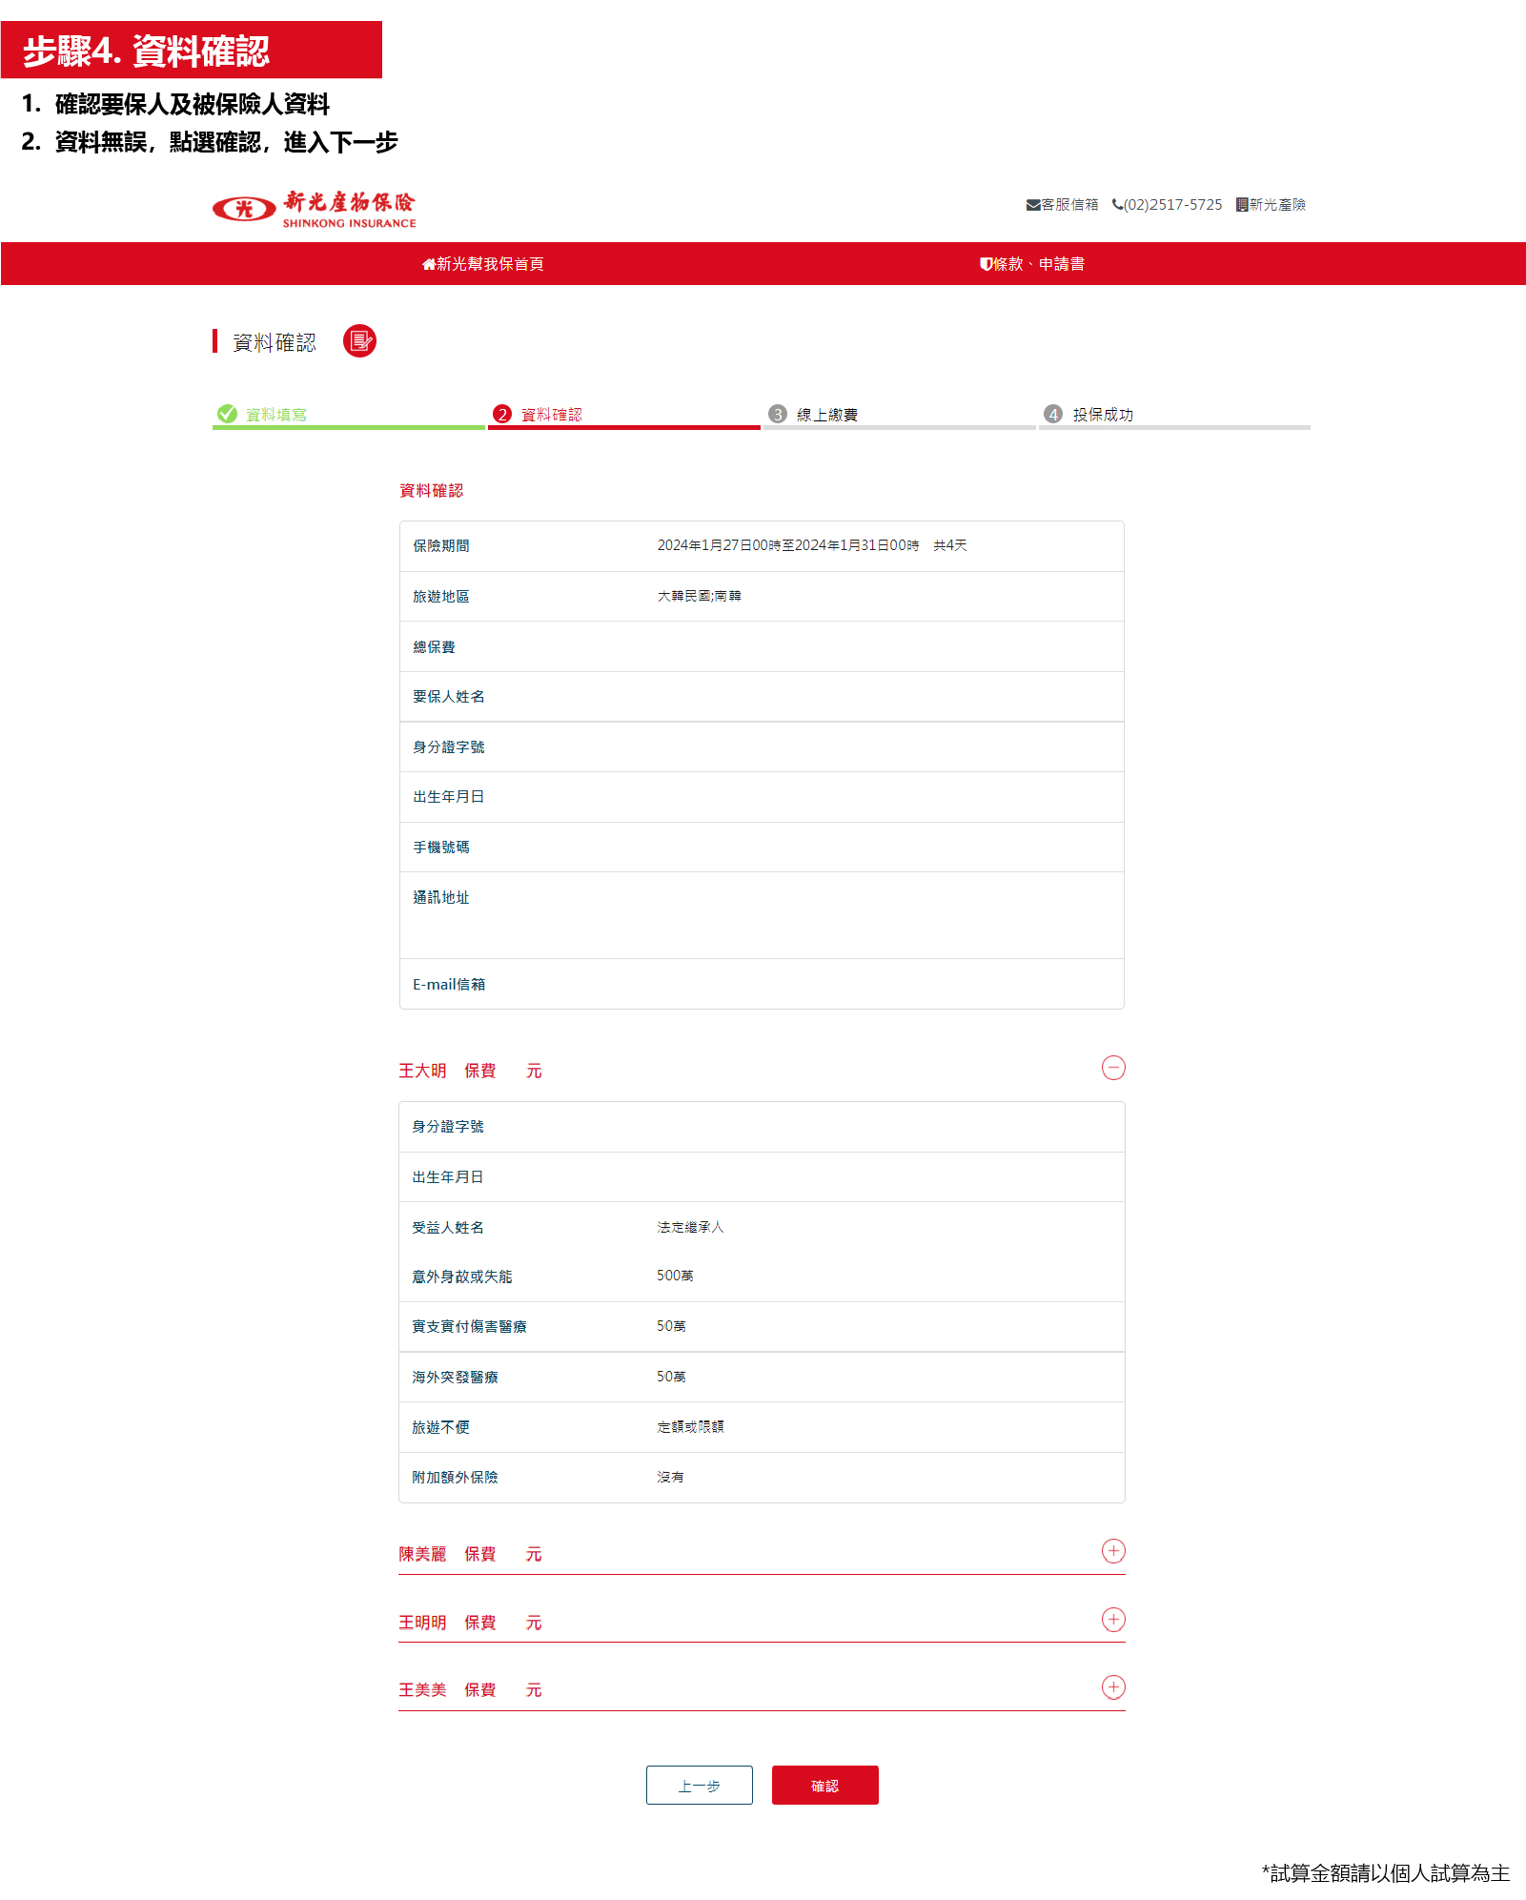Select the 資料填寫 completed step
Screen dimensions: 1526x1900
point(349,416)
